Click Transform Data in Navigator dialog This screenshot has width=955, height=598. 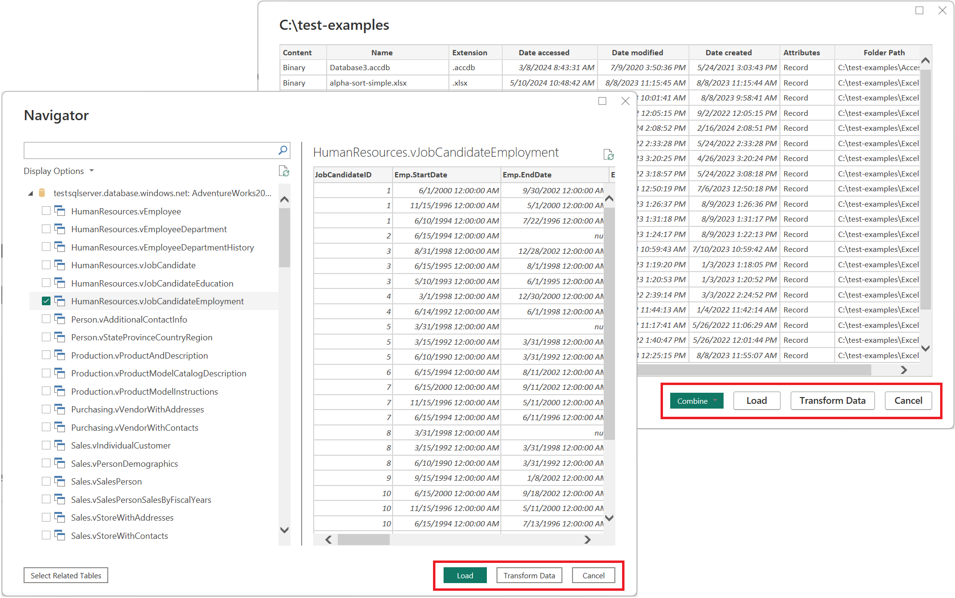[529, 575]
